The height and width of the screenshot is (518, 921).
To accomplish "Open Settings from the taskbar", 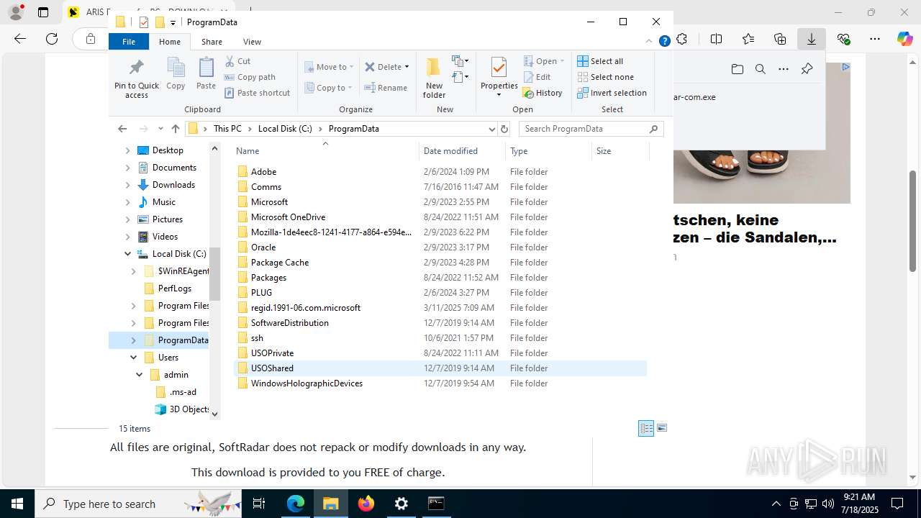I will point(401,504).
